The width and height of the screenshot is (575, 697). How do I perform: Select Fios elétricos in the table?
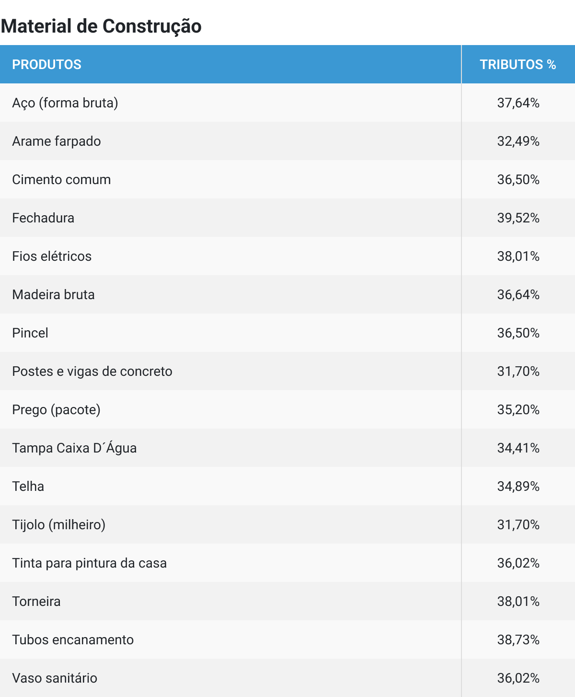(52, 256)
